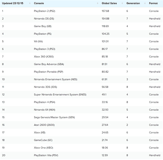Select the Atari 2600 (2600) console name
This screenshot has height=160, width=163.
[45, 125]
